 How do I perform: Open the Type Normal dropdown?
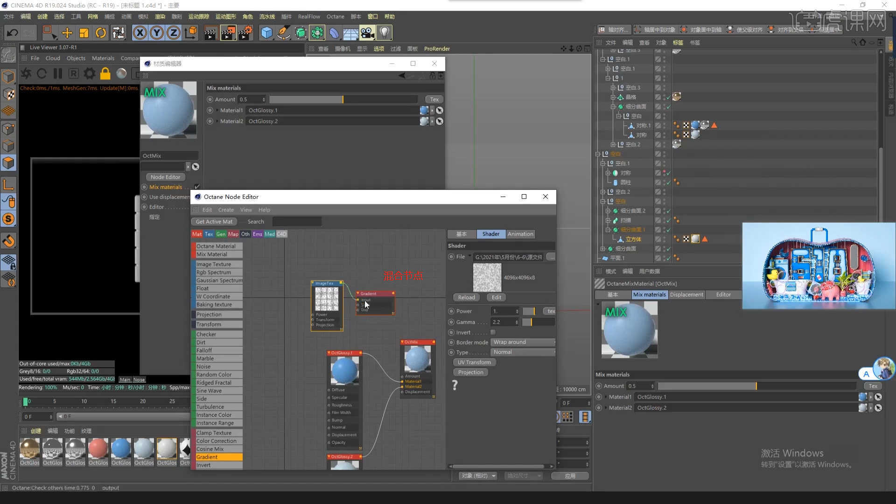[x=523, y=352]
